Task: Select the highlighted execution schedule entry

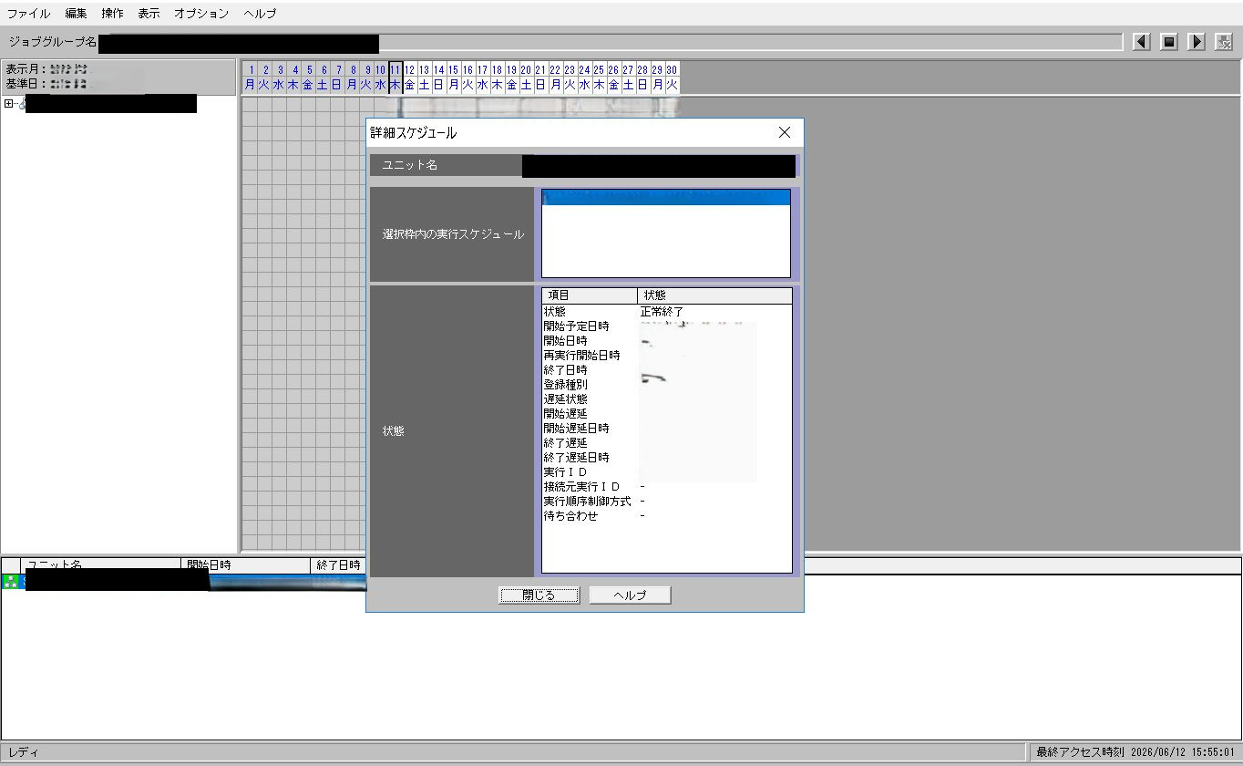Action: [666, 198]
